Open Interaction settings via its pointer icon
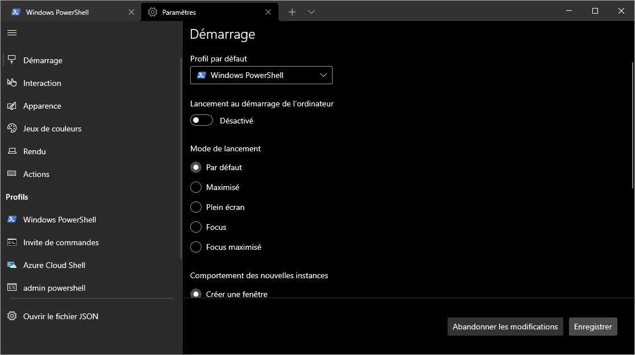635x355 pixels. (12, 83)
